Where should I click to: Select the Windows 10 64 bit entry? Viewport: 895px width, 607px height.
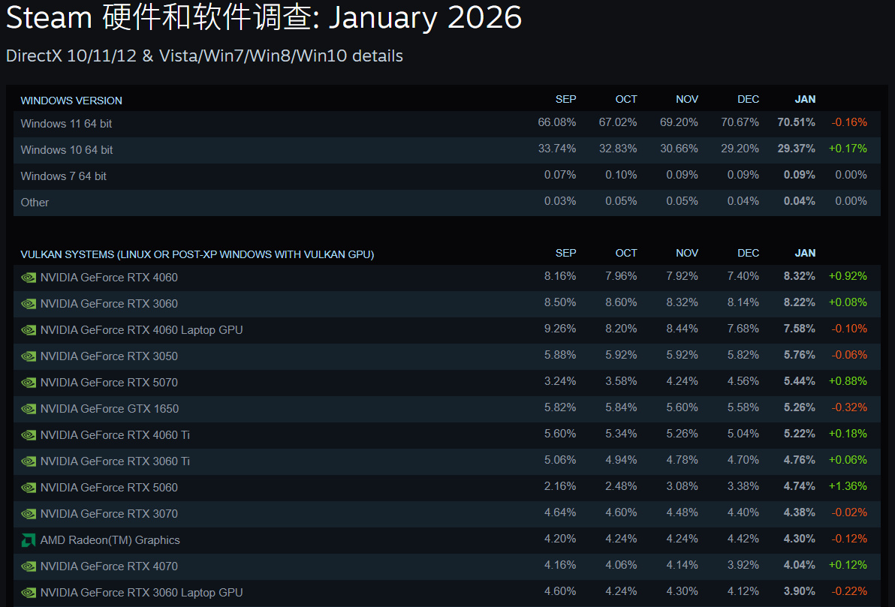point(67,150)
